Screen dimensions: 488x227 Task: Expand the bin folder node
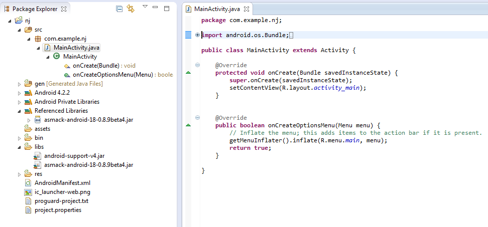pos(19,138)
